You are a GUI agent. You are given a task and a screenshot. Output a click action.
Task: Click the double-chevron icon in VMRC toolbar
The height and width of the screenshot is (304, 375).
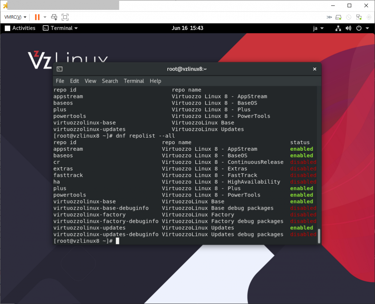329,17
